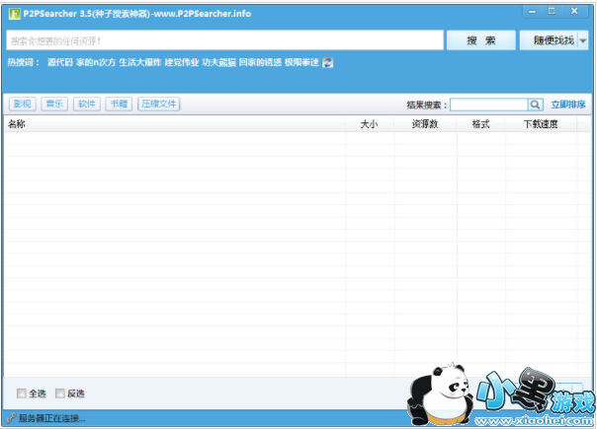Select the 书籍 filter tab
The height and width of the screenshot is (429, 597).
119,104
